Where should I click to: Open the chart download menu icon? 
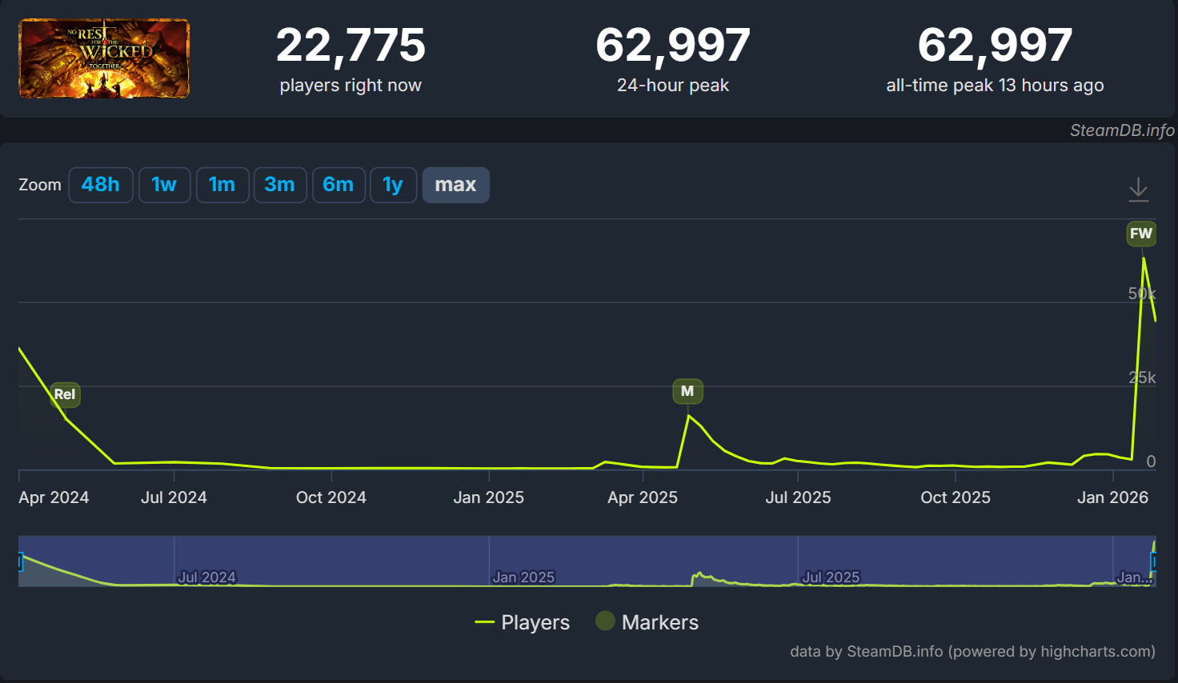(x=1138, y=190)
